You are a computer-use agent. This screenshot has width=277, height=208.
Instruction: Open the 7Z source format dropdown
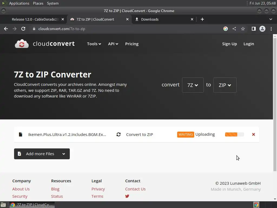[x=193, y=85]
